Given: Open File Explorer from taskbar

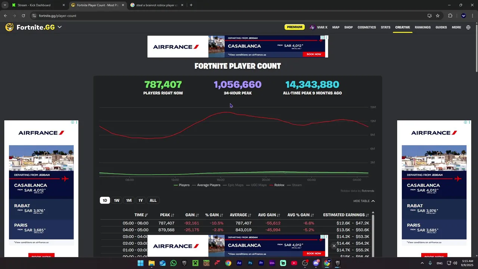Looking at the screenshot, I should pos(151,263).
